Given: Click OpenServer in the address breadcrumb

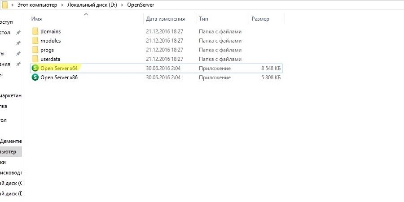Looking at the screenshot, I should pos(141,5).
